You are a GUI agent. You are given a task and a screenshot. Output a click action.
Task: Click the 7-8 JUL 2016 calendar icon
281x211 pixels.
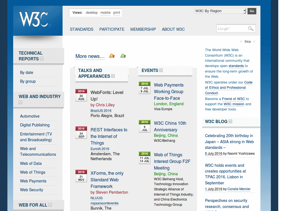point(145,88)
